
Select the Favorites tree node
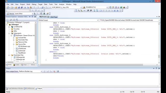point(16,29)
